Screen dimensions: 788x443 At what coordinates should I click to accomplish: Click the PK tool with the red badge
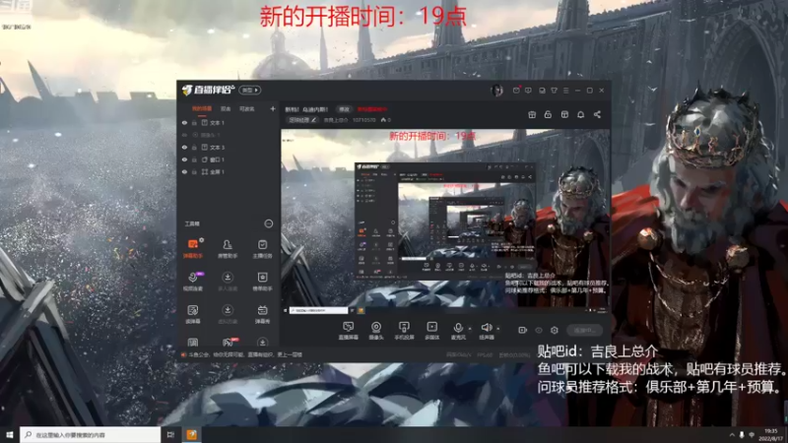[x=229, y=342]
